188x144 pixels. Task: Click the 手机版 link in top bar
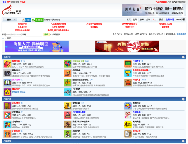(x=23, y=2)
